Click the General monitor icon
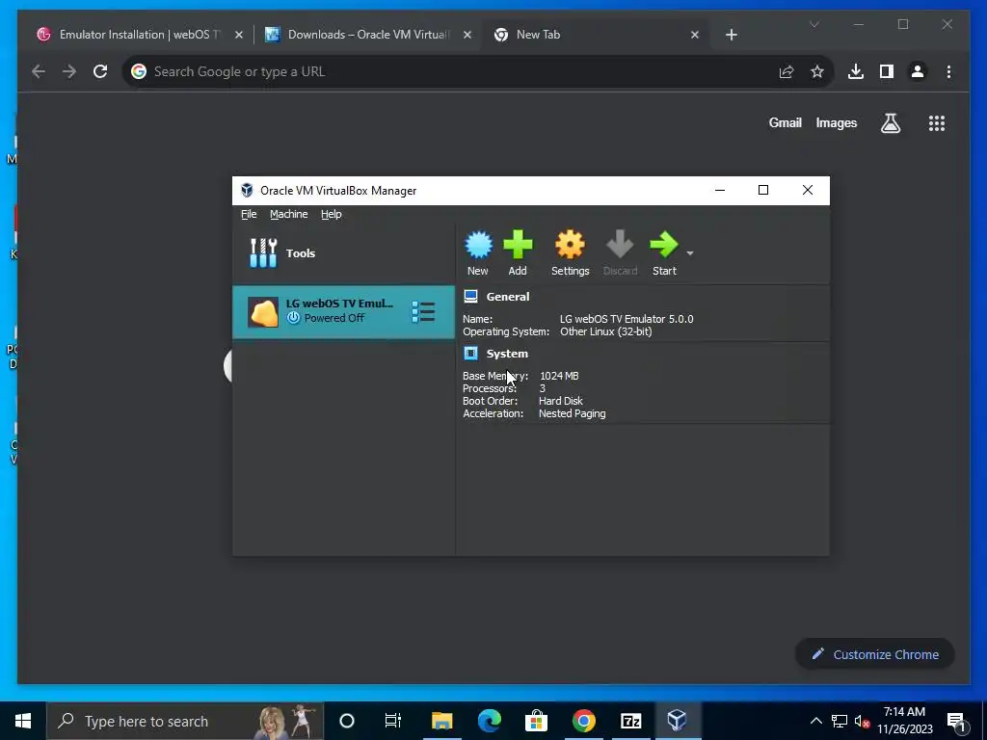Image resolution: width=987 pixels, height=740 pixels. (x=470, y=297)
